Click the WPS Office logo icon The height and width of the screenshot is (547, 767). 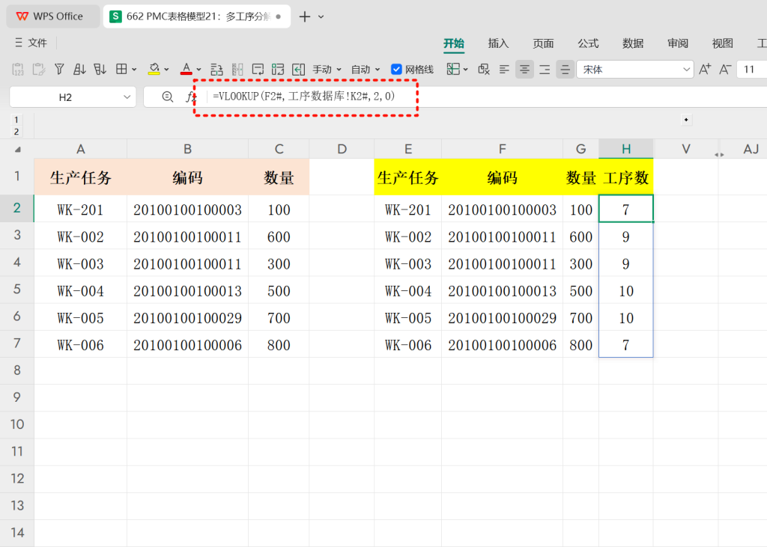(22, 16)
